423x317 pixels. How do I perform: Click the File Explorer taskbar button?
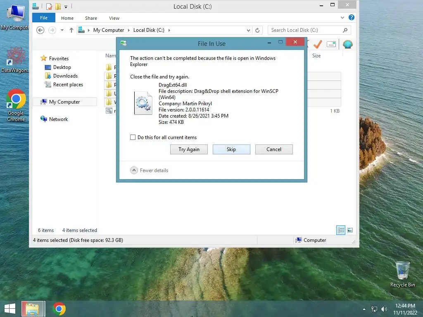click(x=33, y=309)
